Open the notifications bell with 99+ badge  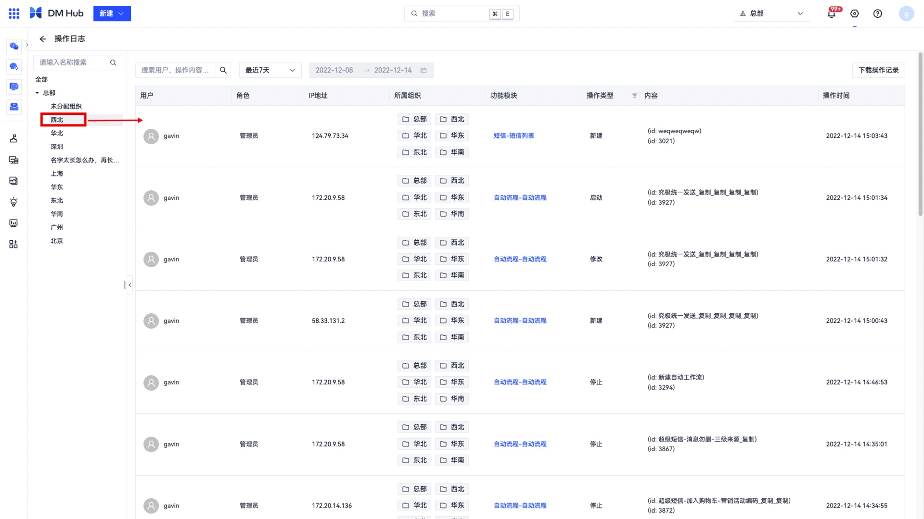(832, 13)
